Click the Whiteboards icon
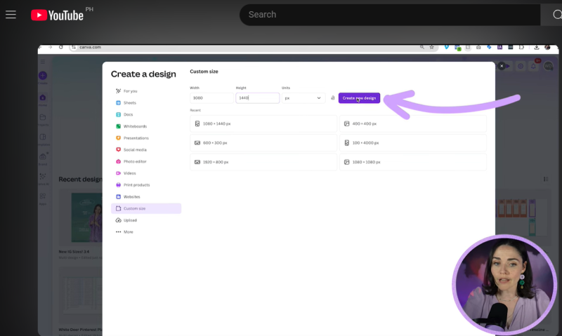This screenshot has height=336, width=562. coord(118,126)
